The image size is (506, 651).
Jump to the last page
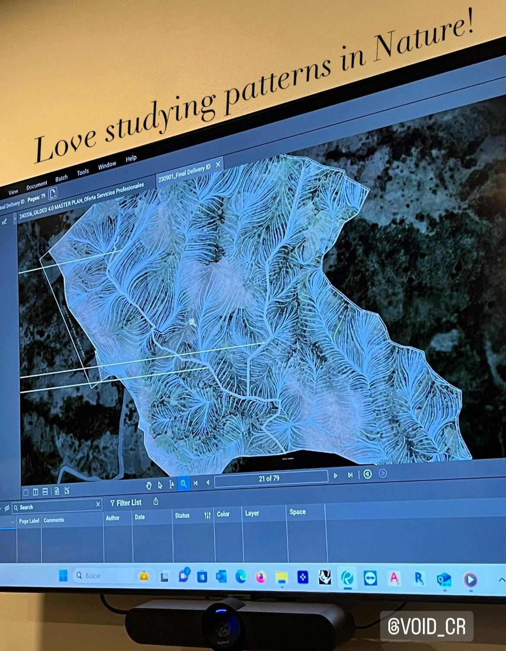tap(350, 475)
